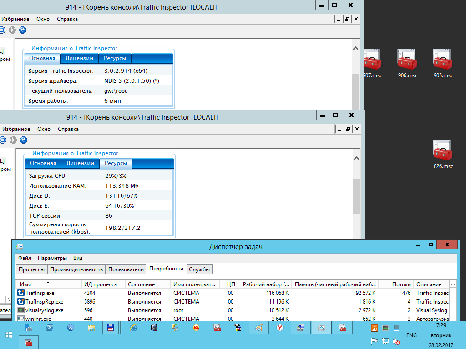This screenshot has height=349, width=466.
Task: Sort by Описание column header
Action: point(431,284)
